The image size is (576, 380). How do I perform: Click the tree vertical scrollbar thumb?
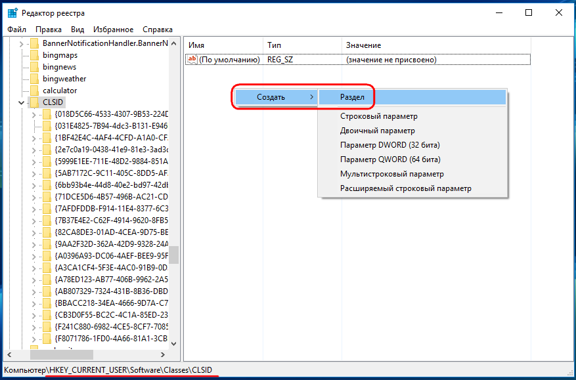click(x=174, y=255)
